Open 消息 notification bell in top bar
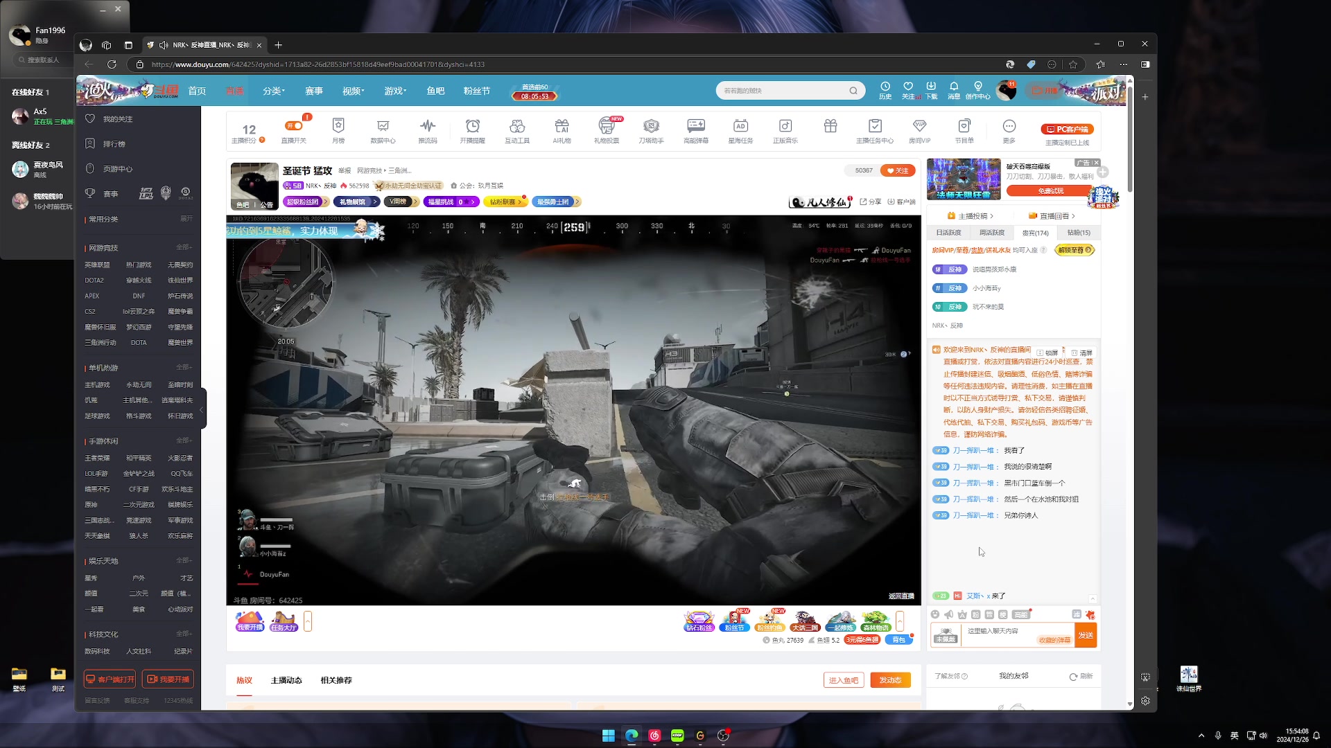The image size is (1331, 748). coord(954,90)
